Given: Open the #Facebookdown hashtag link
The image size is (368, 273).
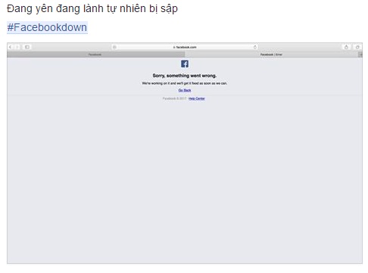Looking at the screenshot, I should click(x=47, y=27).
